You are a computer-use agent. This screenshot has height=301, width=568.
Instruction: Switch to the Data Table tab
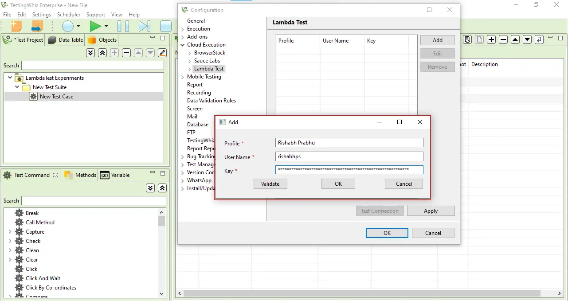coord(69,39)
